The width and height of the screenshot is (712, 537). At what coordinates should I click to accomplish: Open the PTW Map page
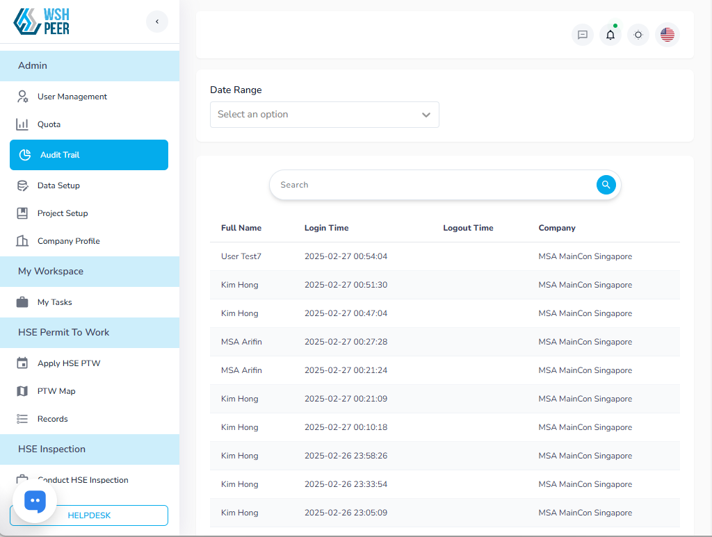click(x=56, y=391)
